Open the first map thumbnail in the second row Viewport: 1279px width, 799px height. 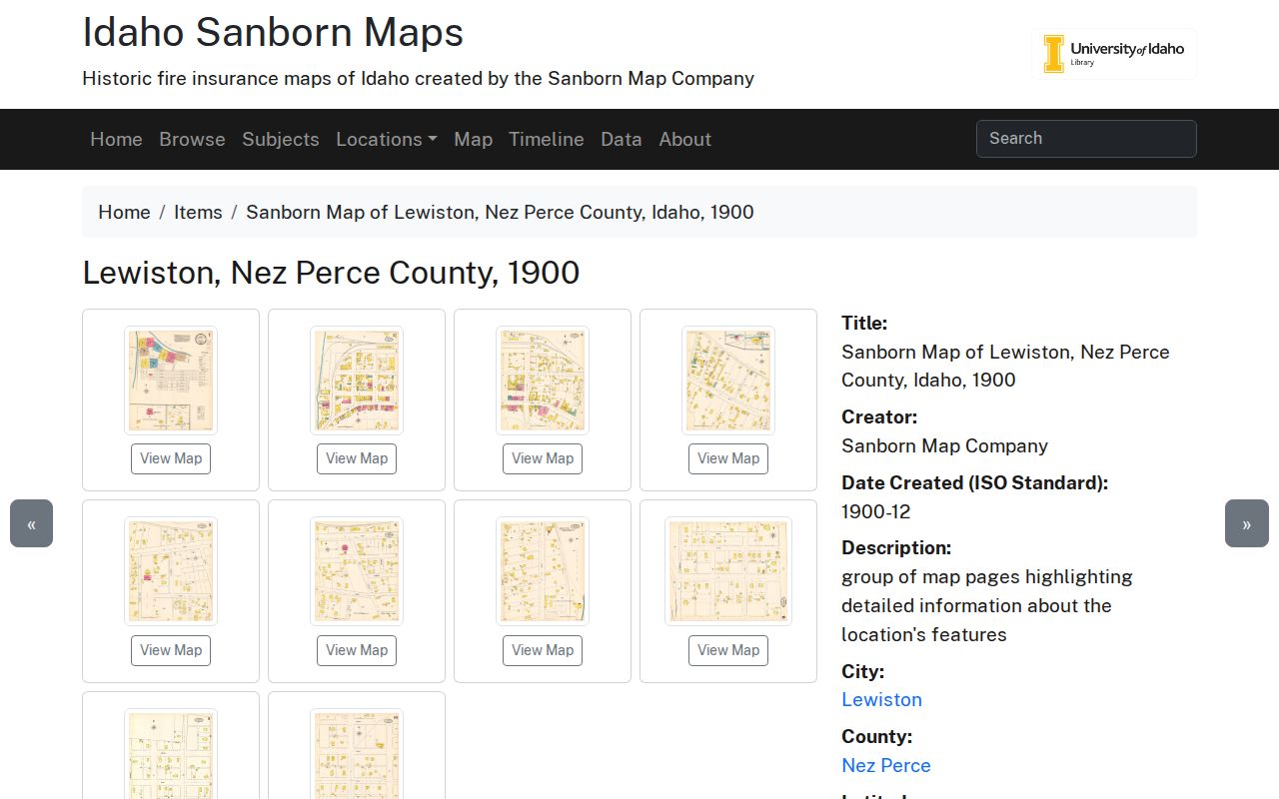pos(171,571)
